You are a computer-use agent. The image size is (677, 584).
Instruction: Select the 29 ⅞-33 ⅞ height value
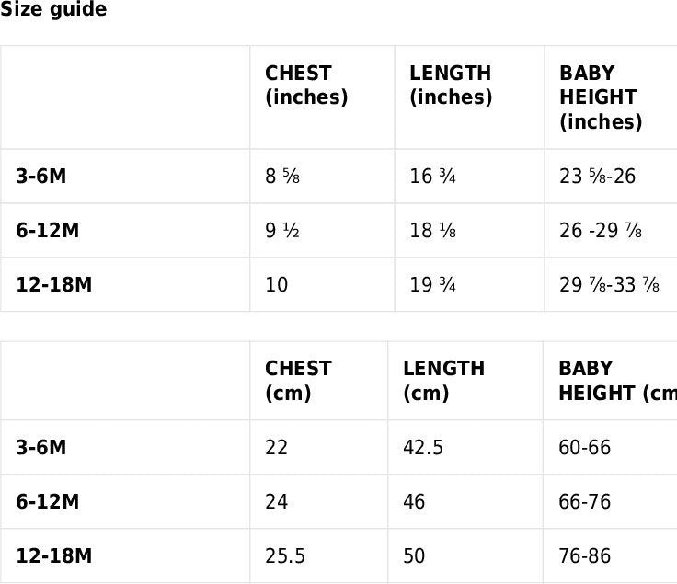coord(609,285)
